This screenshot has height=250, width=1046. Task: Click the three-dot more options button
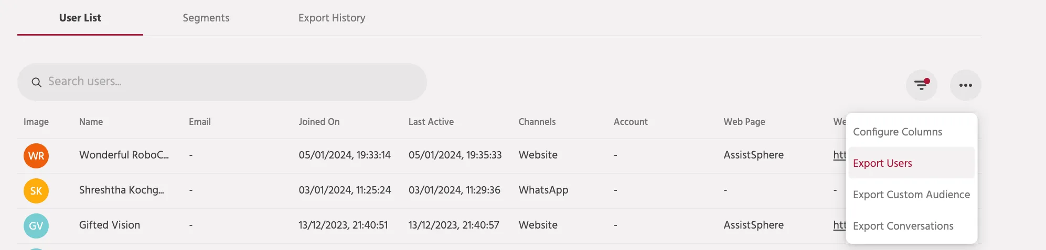[x=965, y=85]
